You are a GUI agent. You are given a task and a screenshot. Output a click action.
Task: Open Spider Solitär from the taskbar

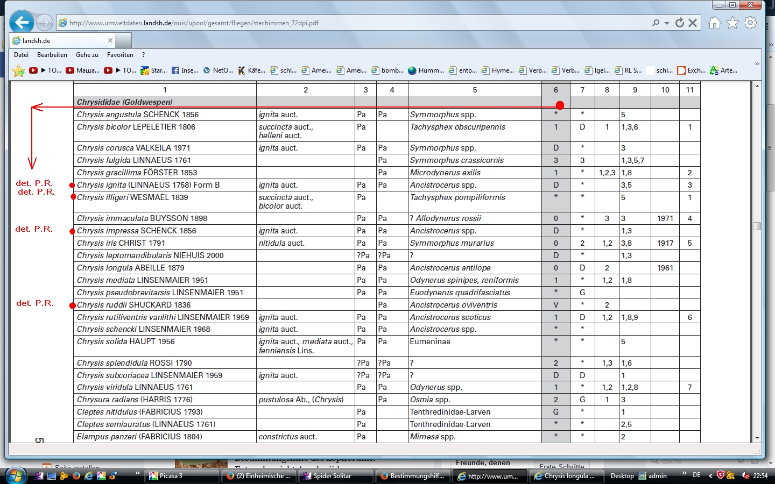[335, 476]
